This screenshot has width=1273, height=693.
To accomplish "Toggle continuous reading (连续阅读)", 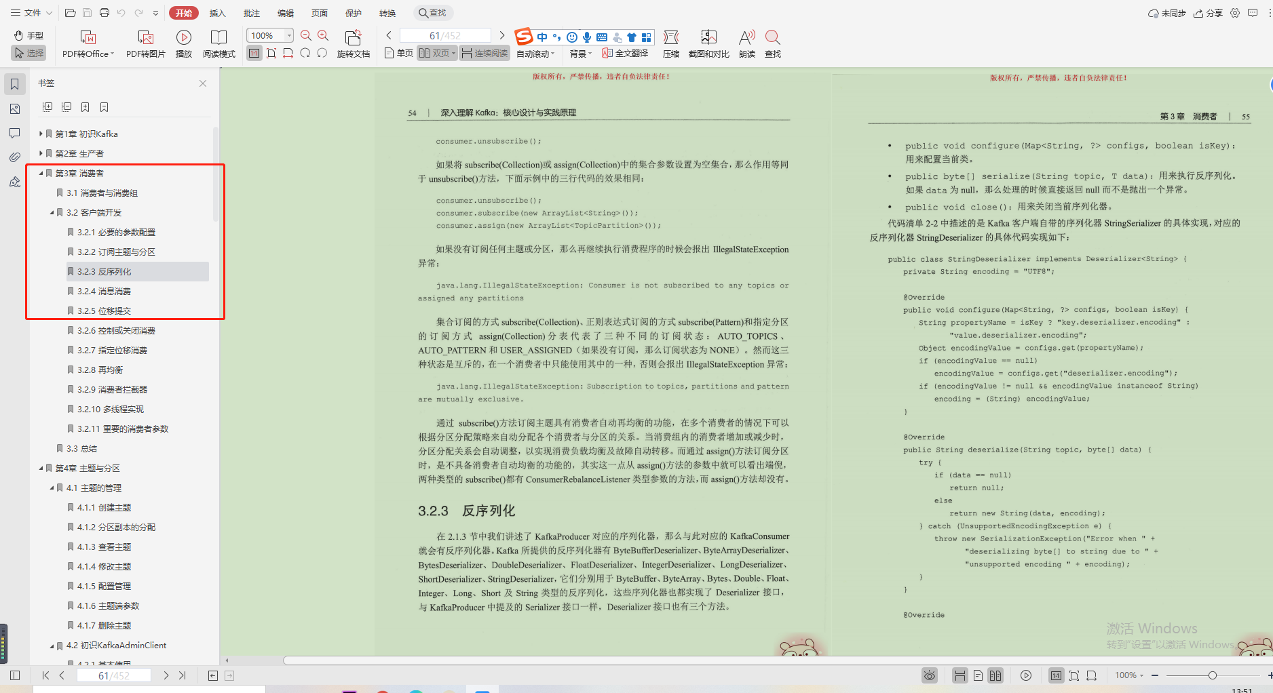I will coord(484,53).
